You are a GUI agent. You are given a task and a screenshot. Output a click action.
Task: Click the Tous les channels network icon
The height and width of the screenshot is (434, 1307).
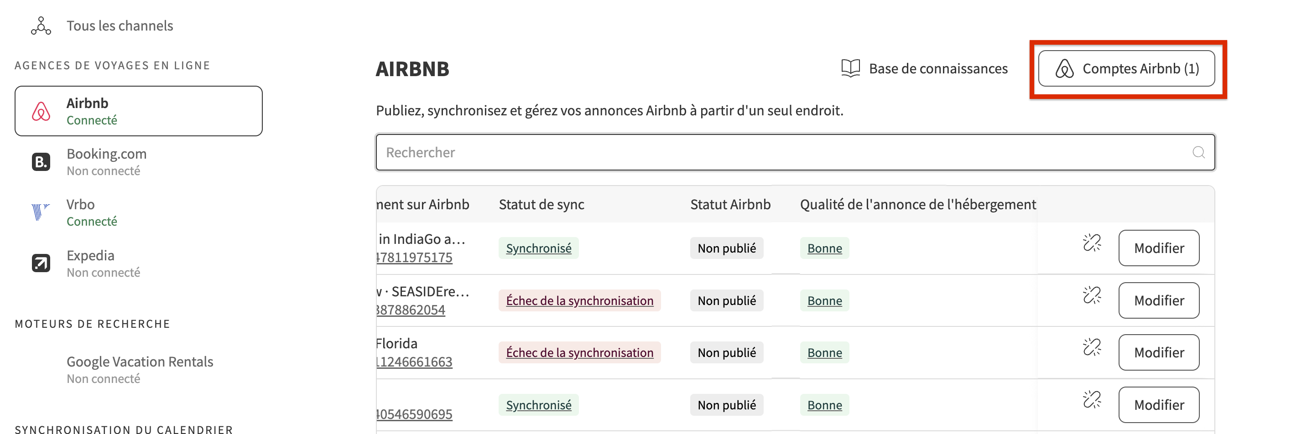(41, 26)
